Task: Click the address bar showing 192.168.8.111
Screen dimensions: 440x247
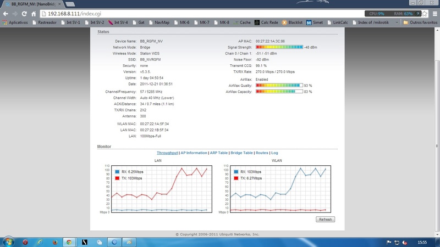Action: (x=202, y=14)
